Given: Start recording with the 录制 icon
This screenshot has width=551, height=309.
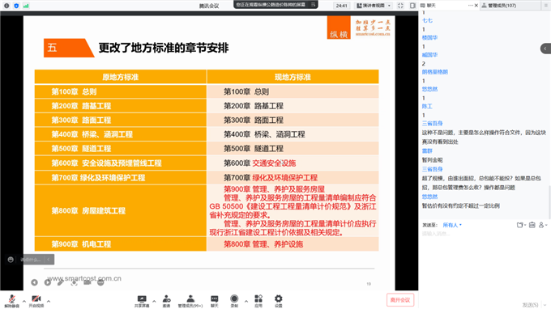Looking at the screenshot, I should (234, 301).
